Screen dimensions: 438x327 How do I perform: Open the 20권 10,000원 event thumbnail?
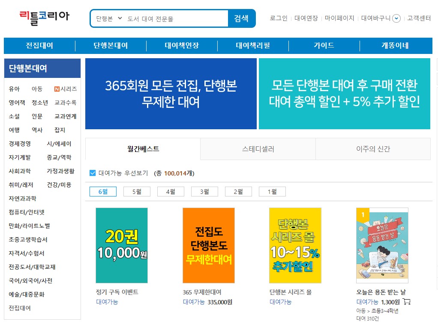(x=122, y=245)
